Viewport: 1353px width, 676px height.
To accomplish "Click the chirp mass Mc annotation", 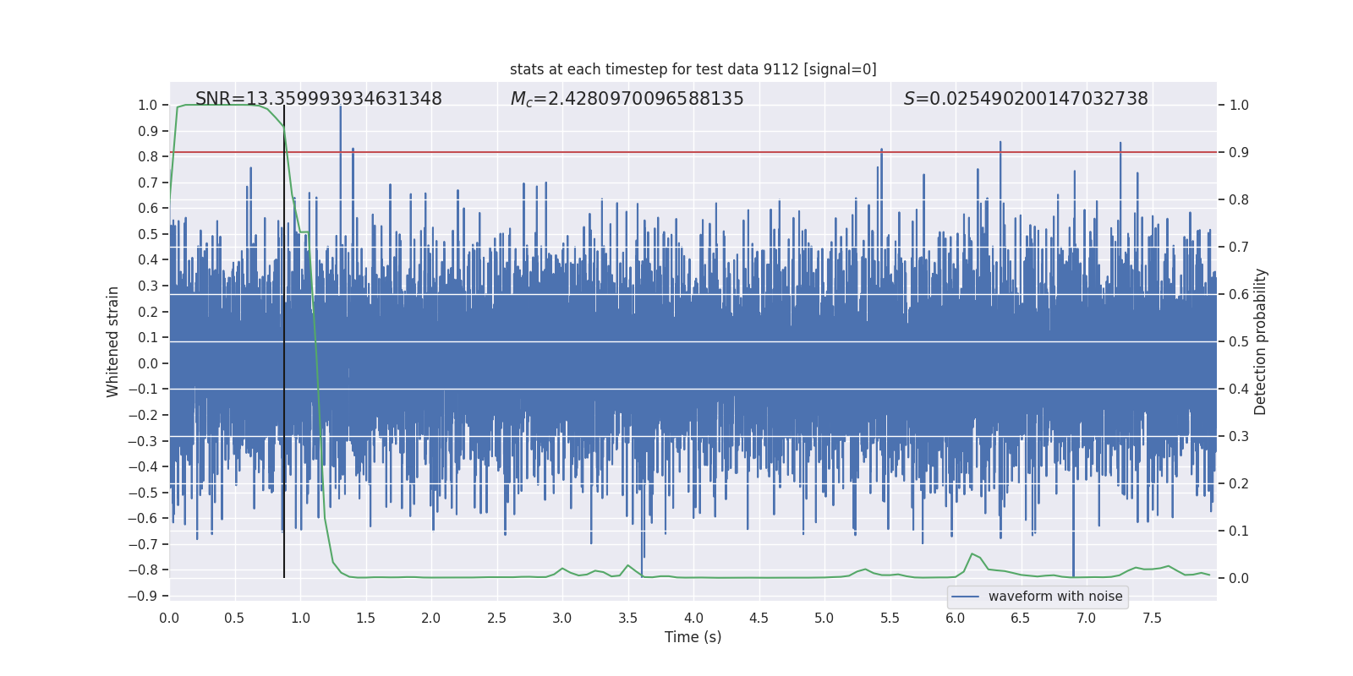I will (x=627, y=99).
